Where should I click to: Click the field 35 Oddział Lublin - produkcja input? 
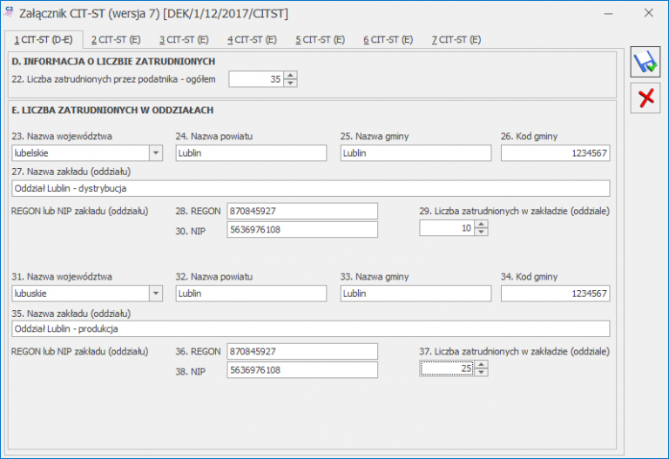pos(310,329)
